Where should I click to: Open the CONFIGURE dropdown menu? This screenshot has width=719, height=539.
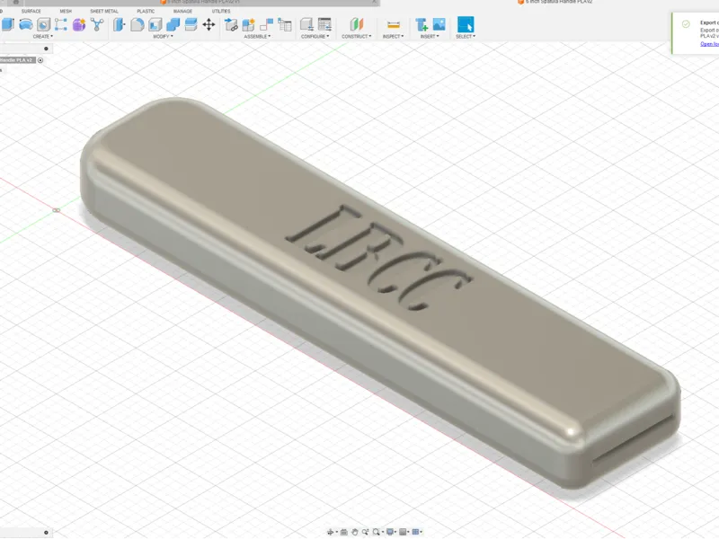pyautogui.click(x=315, y=36)
